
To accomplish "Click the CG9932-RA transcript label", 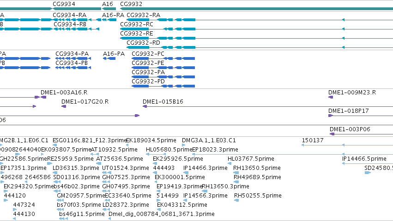I will pyautogui.click(x=143, y=15).
